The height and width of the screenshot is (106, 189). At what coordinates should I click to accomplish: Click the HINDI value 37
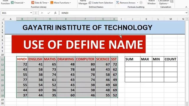pos(22,95)
